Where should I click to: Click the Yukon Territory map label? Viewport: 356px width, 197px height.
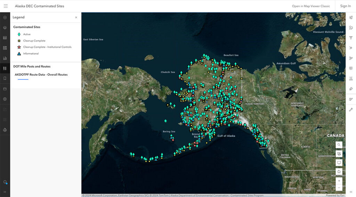tap(254, 104)
